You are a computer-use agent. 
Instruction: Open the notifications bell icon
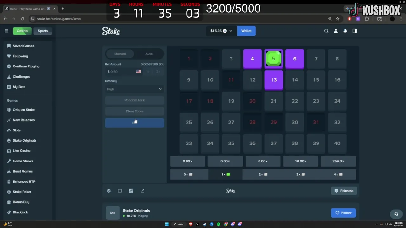[x=345, y=31]
